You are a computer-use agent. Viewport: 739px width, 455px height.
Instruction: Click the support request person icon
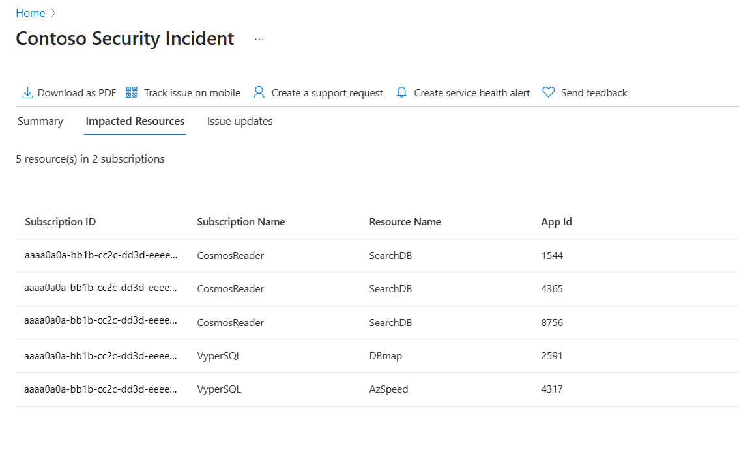click(x=259, y=92)
